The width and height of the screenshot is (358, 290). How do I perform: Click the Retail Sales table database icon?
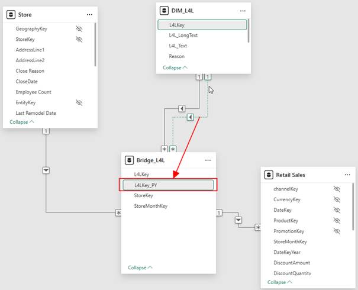pos(269,175)
